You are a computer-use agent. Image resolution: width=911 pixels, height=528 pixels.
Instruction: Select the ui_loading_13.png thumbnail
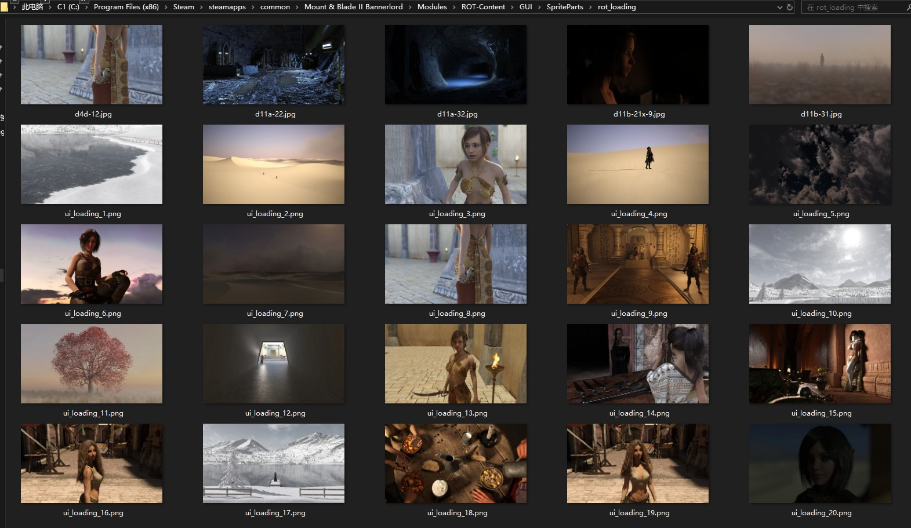(x=456, y=363)
